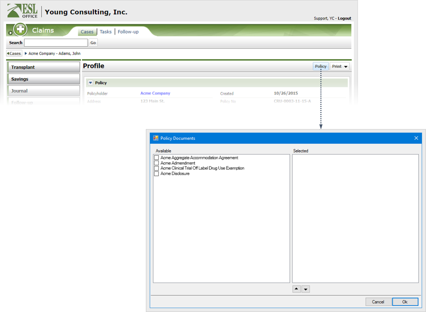Switch to the Tasks tab
This screenshot has height=312, width=426.
tap(106, 32)
